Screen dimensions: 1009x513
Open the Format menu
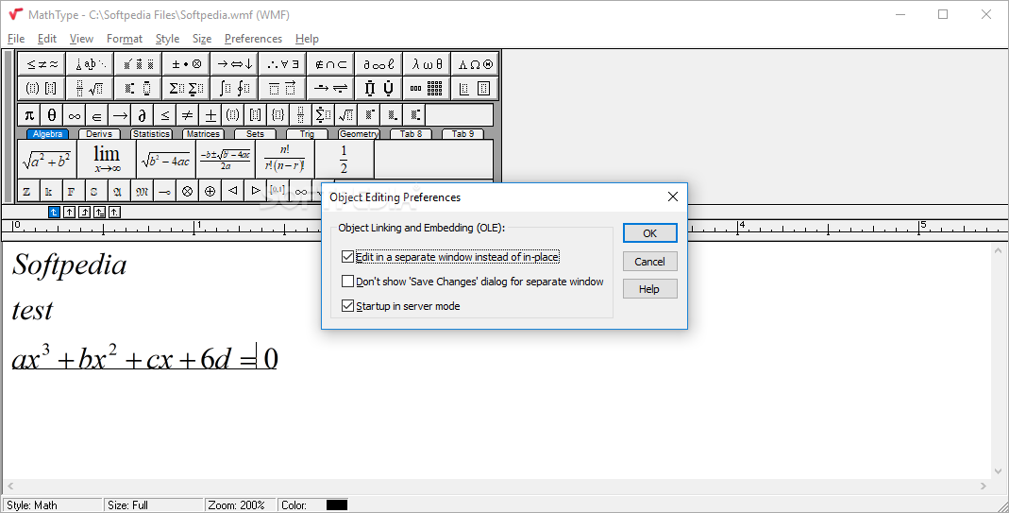[x=125, y=39]
